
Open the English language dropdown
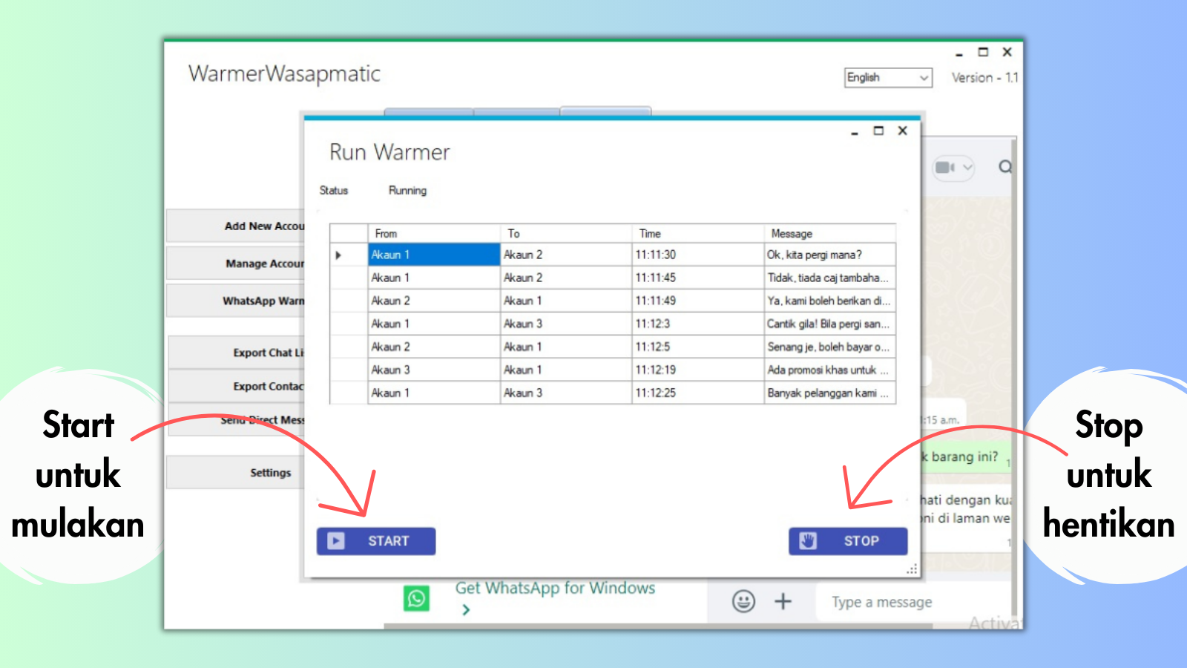(x=888, y=77)
